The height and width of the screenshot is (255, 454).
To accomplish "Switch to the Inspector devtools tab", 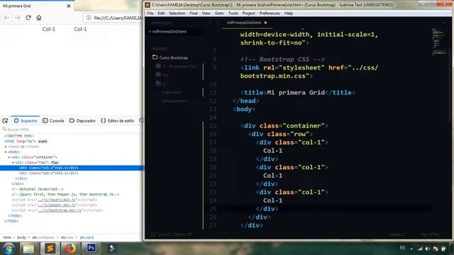I will [x=26, y=121].
